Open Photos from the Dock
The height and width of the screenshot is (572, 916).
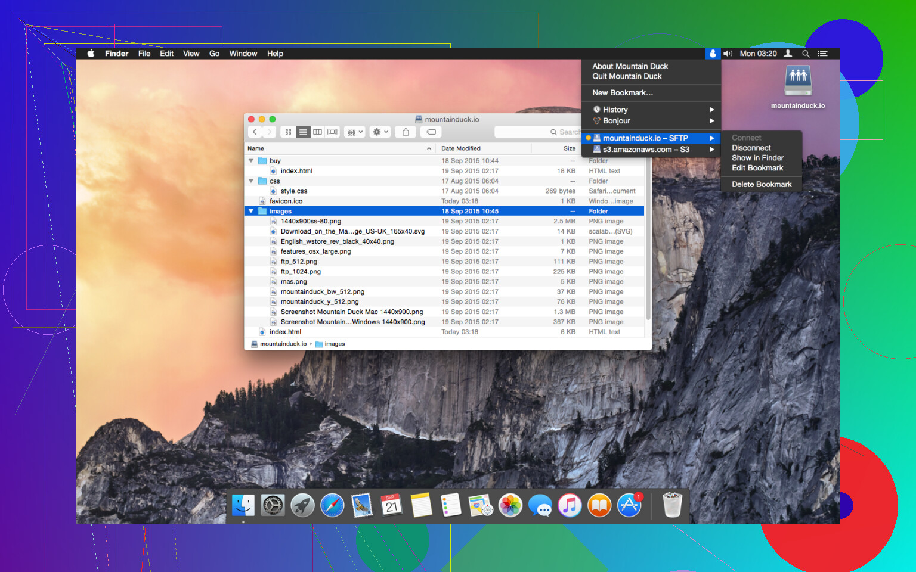tap(510, 506)
